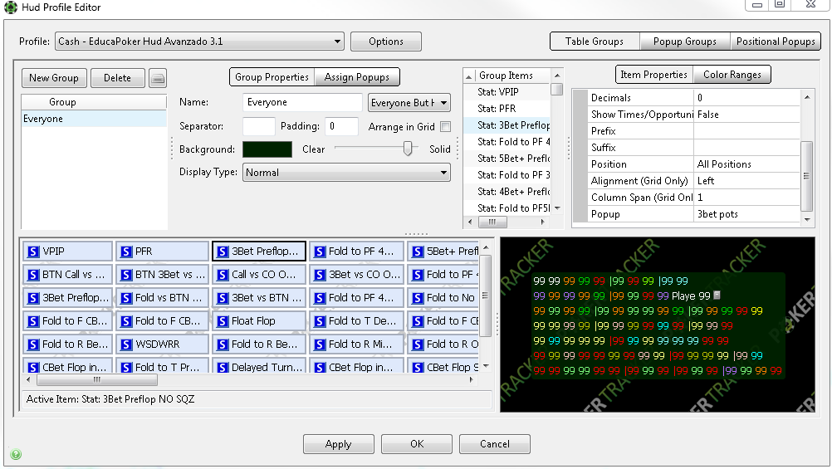Click the Alignment (Grid Only) value 'Left'

(746, 180)
